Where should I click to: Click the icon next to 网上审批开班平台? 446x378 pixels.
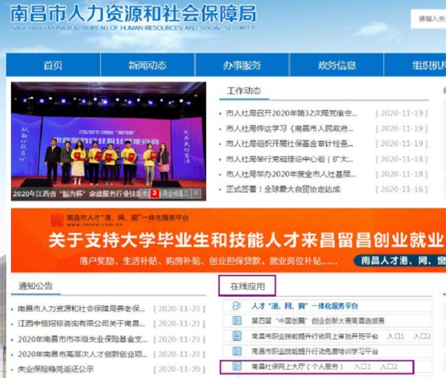click(x=237, y=336)
